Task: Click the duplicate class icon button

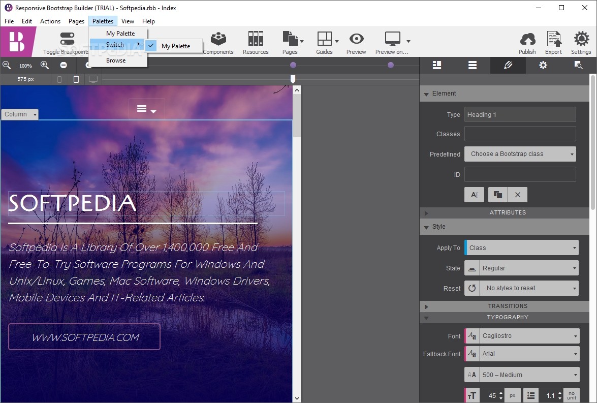Action: (x=498, y=195)
